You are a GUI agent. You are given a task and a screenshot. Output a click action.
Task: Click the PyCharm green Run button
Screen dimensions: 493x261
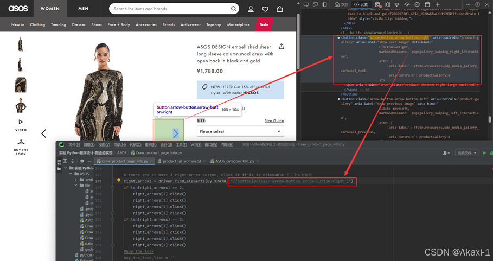click(484, 153)
